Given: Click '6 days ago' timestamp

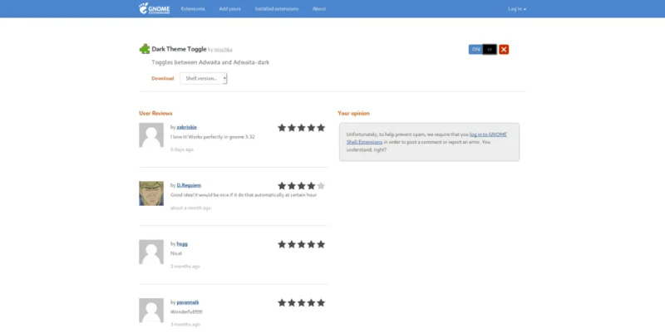Looking at the screenshot, I should 182,149.
